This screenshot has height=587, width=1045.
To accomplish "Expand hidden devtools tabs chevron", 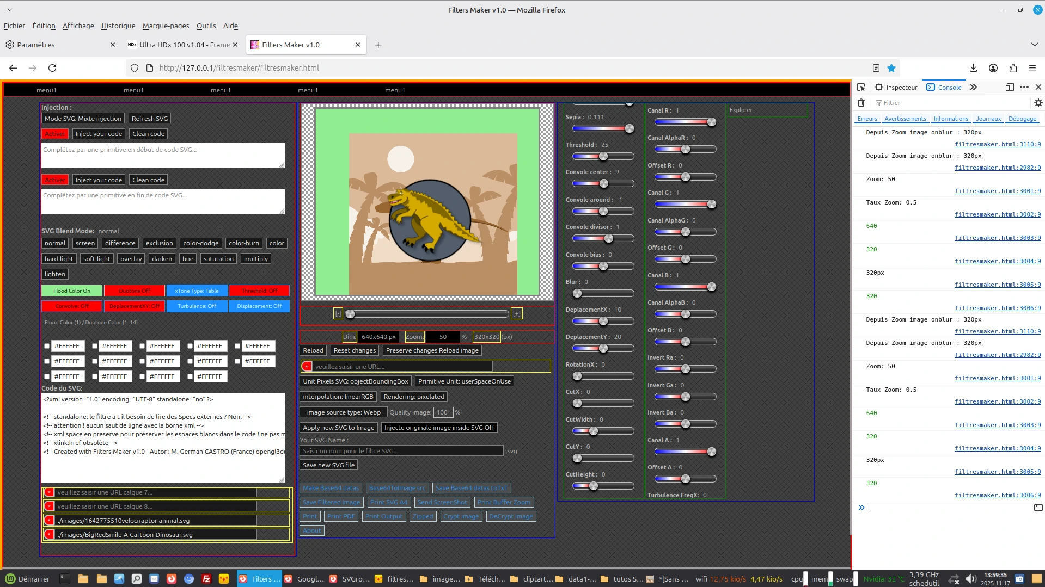I will click(x=973, y=87).
